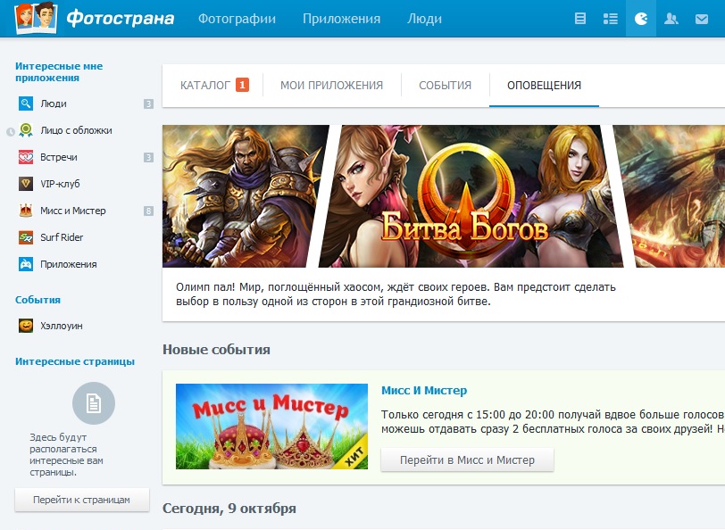Click Перейти в Мисс и Мистер button
This screenshot has height=530, width=725.
click(x=467, y=460)
